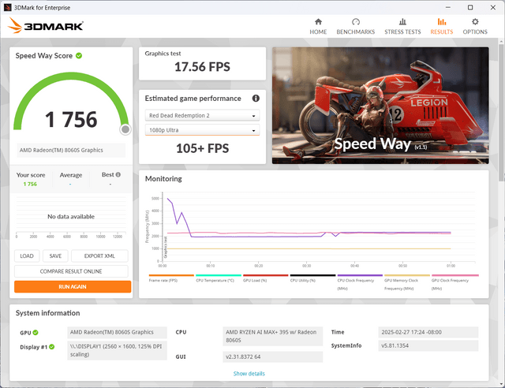Click the No data available text
505x388 pixels.
pos(71,217)
